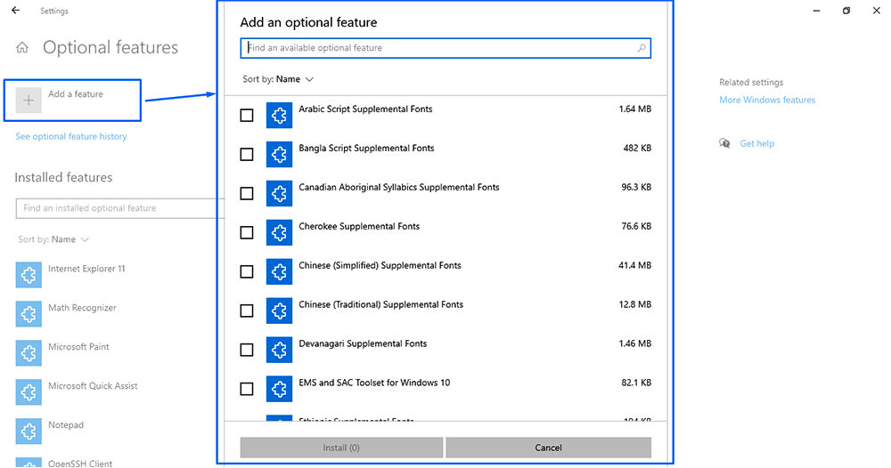Click Canadian Aboriginal Syllabics Supplemental Fonts name
Viewport: 891px width, 468px height.
click(399, 187)
